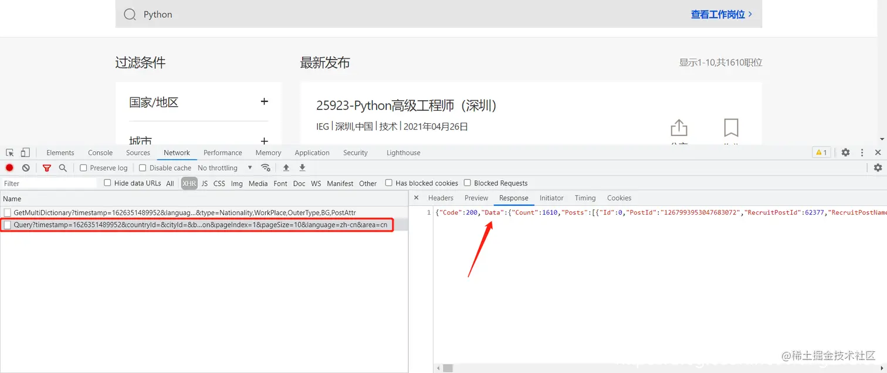Expand the 国家/地区 filter
887x373 pixels.
tap(264, 101)
